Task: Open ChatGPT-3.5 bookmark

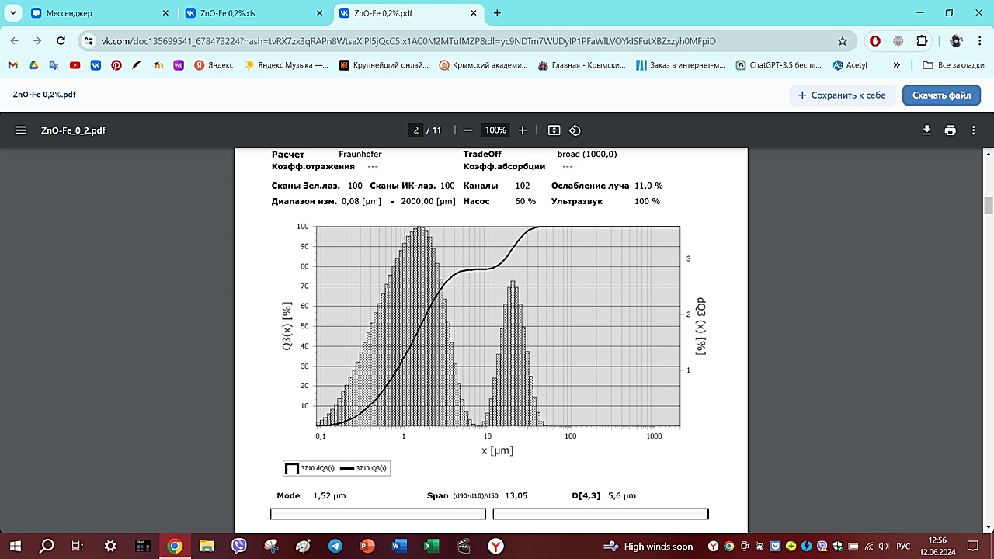Action: (779, 65)
